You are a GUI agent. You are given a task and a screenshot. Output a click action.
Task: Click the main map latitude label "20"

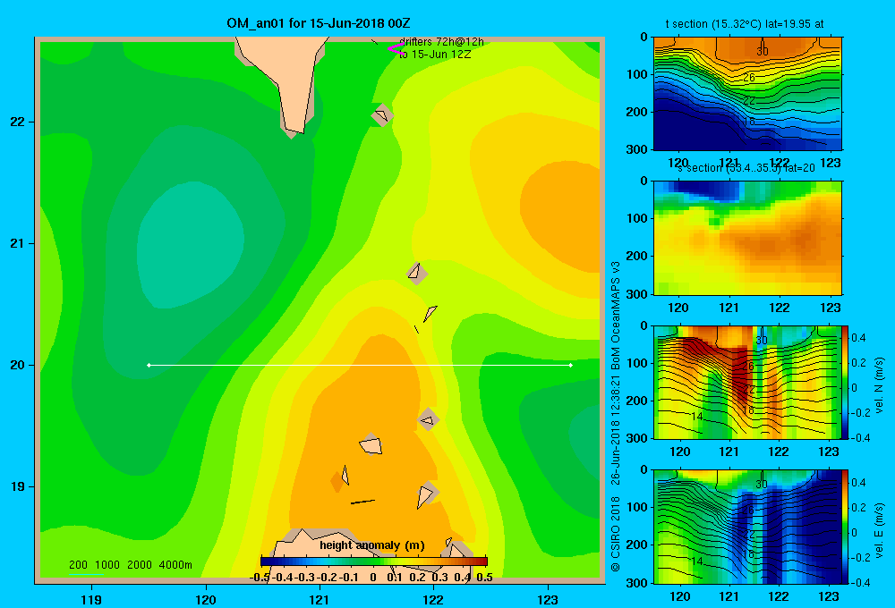point(18,365)
